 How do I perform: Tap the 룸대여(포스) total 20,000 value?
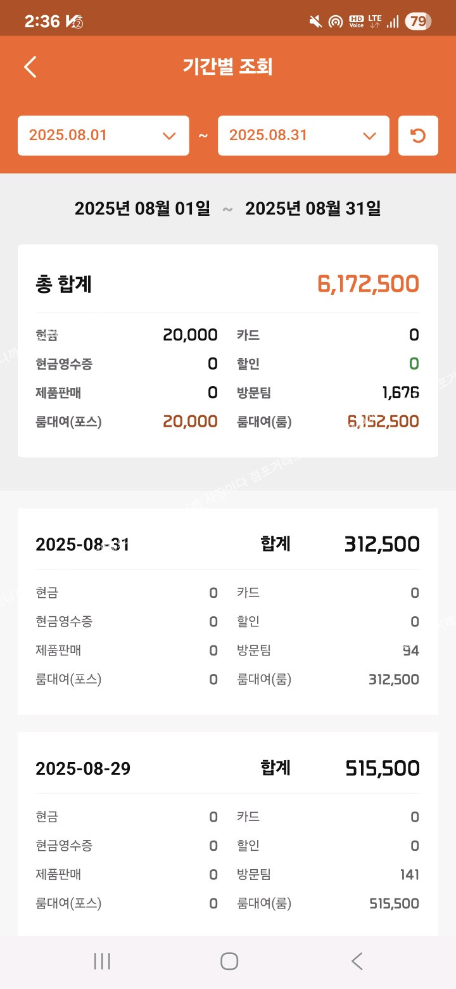point(190,422)
